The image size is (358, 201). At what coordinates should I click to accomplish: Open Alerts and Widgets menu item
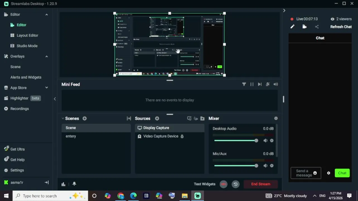tap(26, 77)
